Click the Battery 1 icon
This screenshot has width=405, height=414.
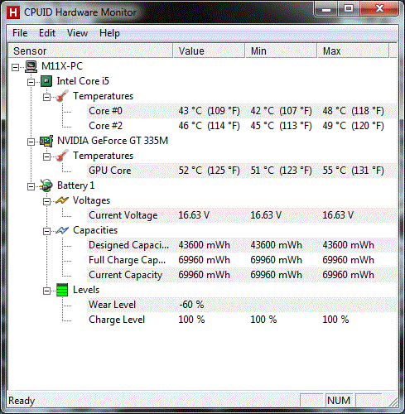[46, 185]
